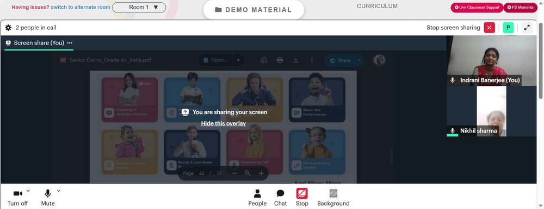This screenshot has width=544, height=209.
Task: Click Standup Comedy Sketch card
Action: pos(129,152)
